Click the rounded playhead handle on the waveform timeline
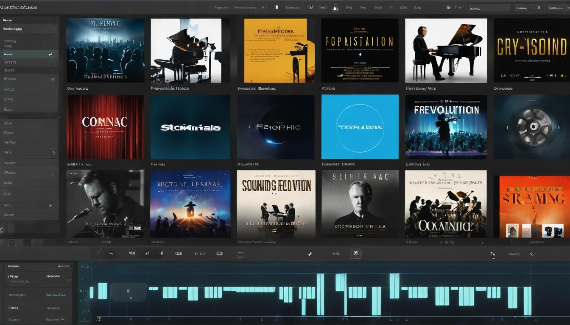 tap(129, 292)
